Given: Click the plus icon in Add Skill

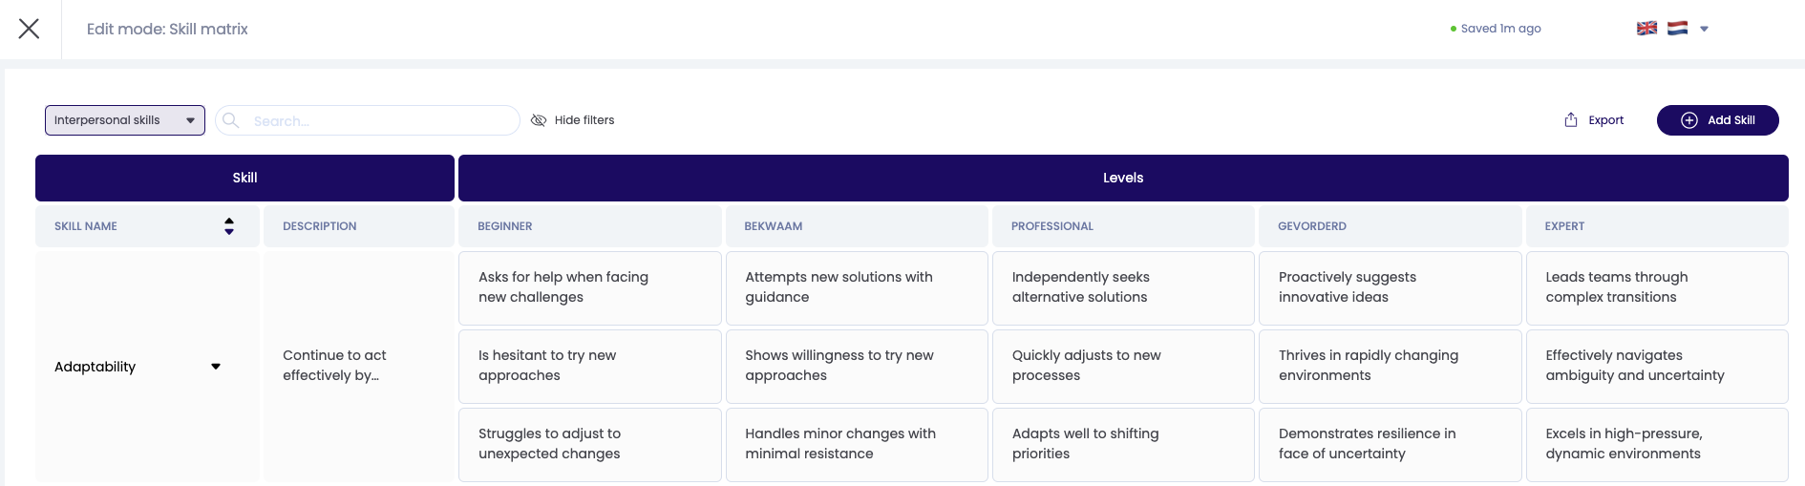Looking at the screenshot, I should pos(1689,120).
